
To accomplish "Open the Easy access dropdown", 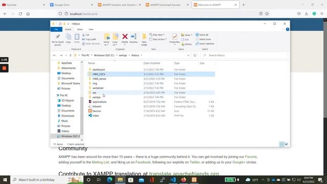I will click(x=158, y=39).
